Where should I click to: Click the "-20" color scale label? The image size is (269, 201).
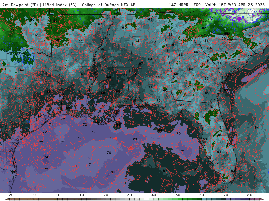pyautogui.click(x=10, y=195)
